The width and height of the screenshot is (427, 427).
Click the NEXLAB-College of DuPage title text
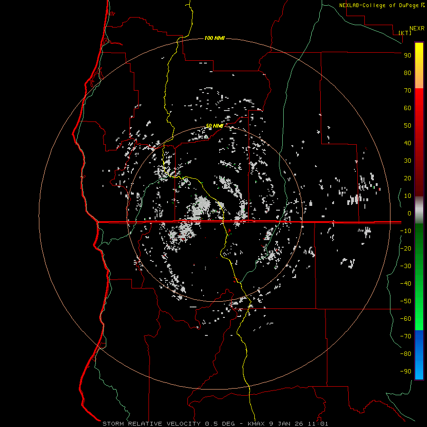coord(380,5)
